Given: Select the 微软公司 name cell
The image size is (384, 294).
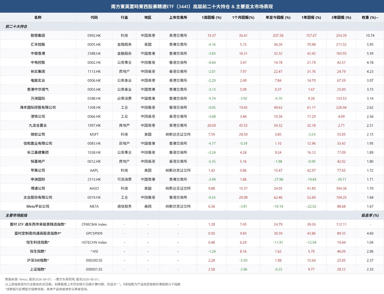Looking at the screenshot, I should [38, 135].
